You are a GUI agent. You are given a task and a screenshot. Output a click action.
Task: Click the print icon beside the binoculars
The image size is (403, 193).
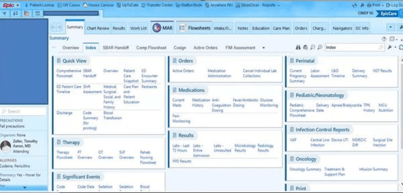point(305,48)
